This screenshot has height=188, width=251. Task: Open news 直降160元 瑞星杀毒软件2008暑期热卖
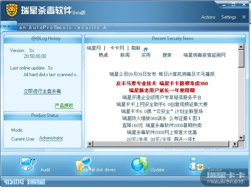162,125
